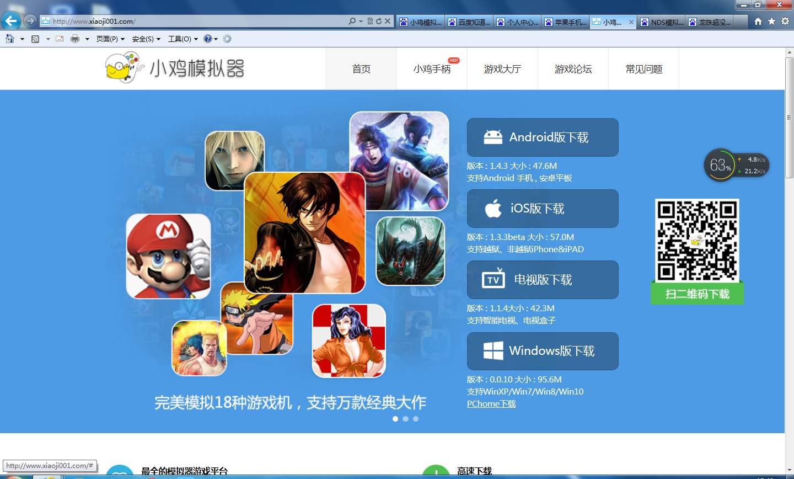Open the 工具(O) dropdown menu
The width and height of the screenshot is (794, 479).
pos(183,39)
